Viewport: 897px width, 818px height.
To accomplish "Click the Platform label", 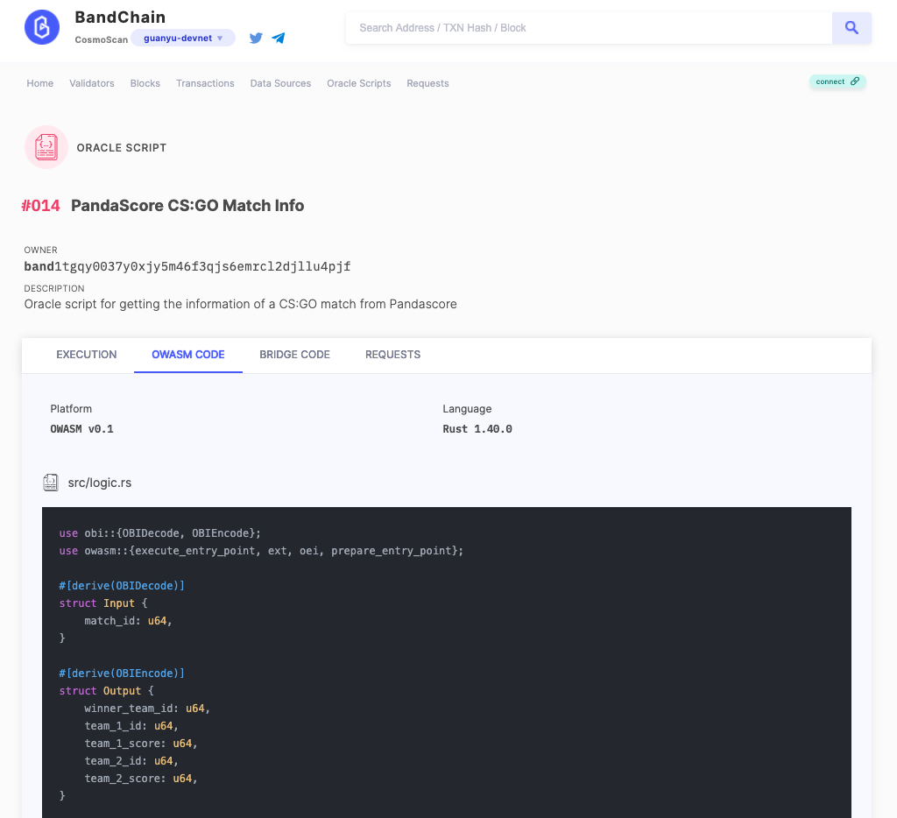I will [x=71, y=408].
